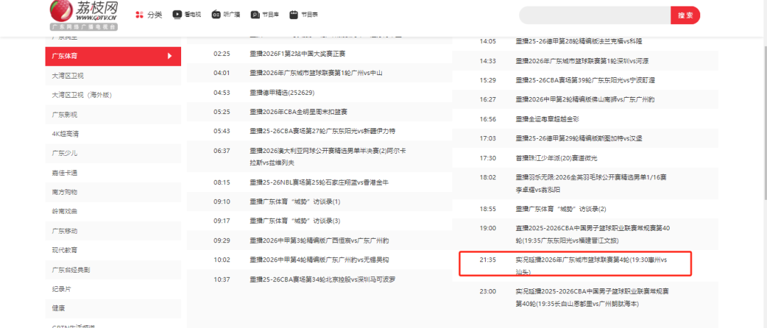Screen dimensions: 767x328
Task: Select 广东少儿 channel
Action: coord(113,153)
